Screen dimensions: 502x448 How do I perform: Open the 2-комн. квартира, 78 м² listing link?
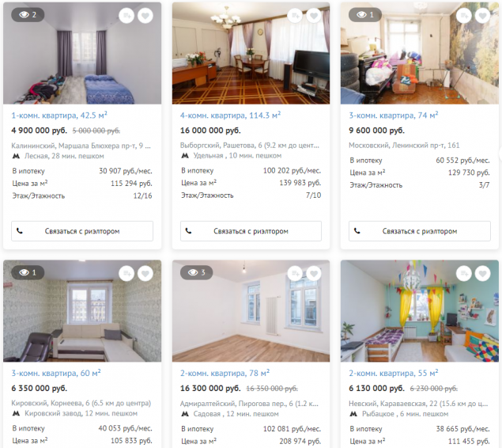[225, 374]
